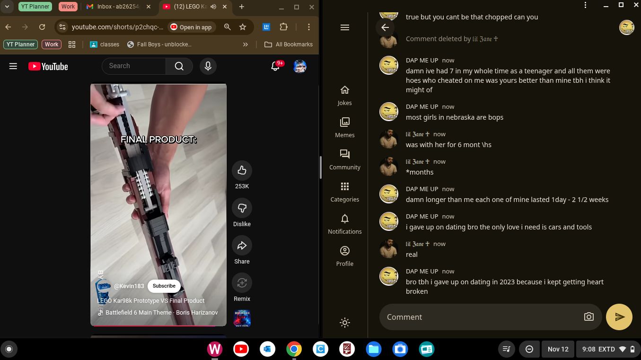Like the LEGO Kar98k short
Viewport: 641px width, 360px height.
(242, 171)
